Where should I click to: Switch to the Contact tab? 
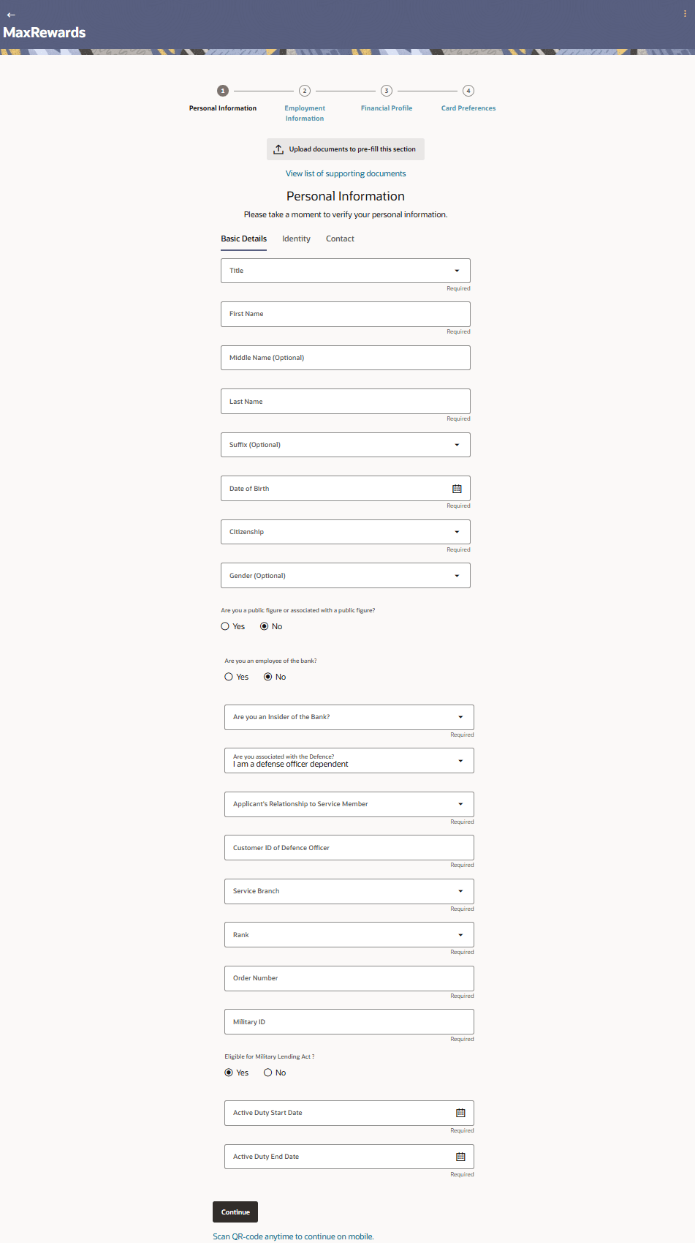pyautogui.click(x=340, y=239)
